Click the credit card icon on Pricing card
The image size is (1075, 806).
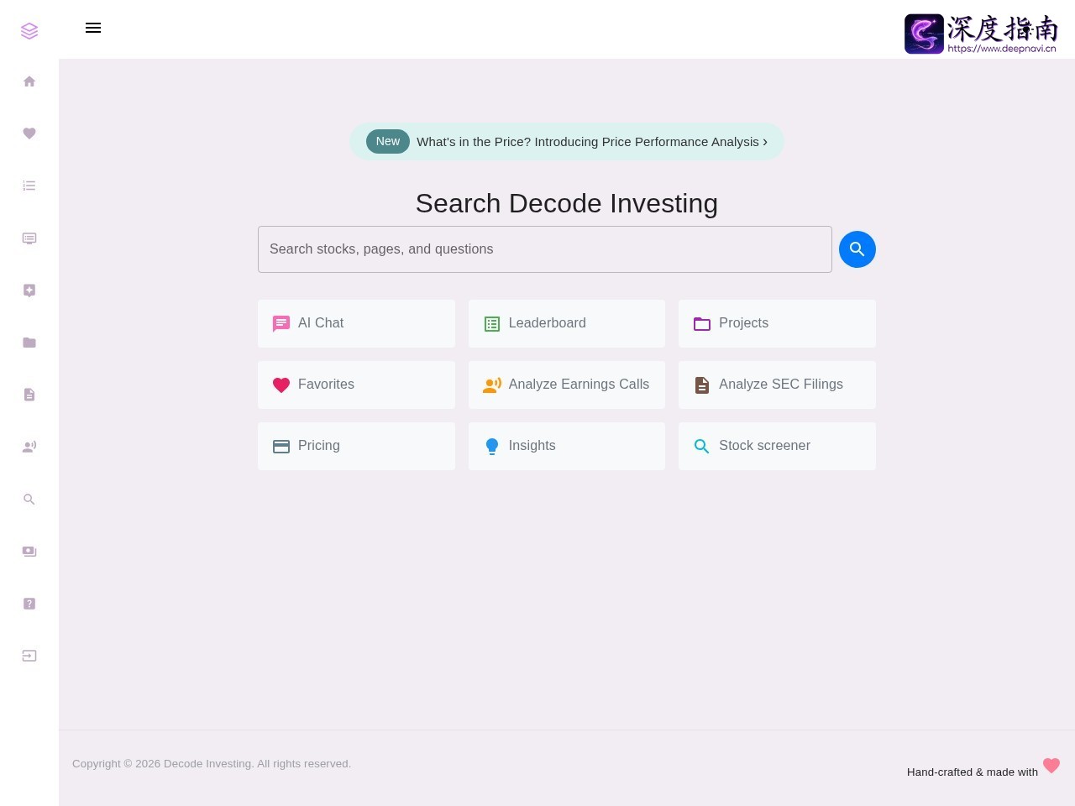[281, 447]
